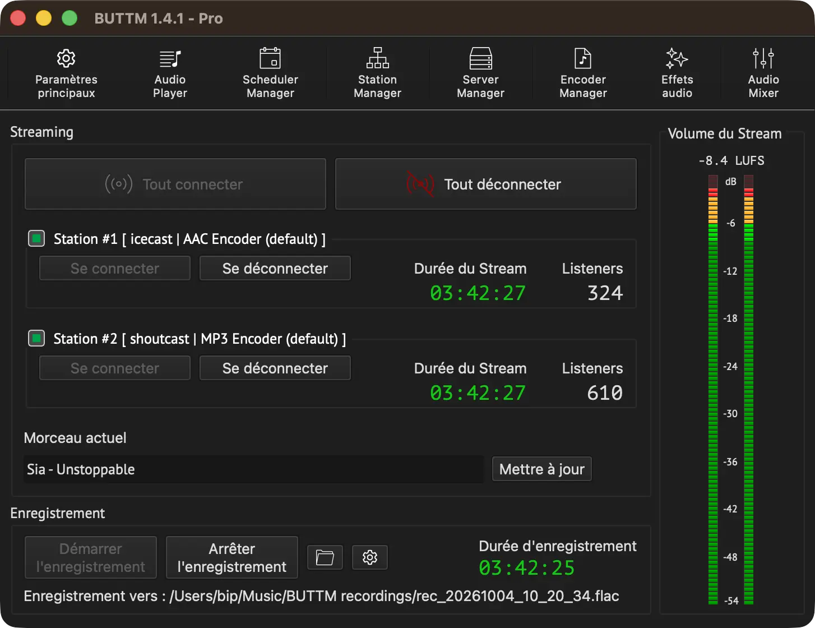Image resolution: width=815 pixels, height=628 pixels.
Task: Click Démarrer l'enregistrement button
Action: (x=91, y=558)
